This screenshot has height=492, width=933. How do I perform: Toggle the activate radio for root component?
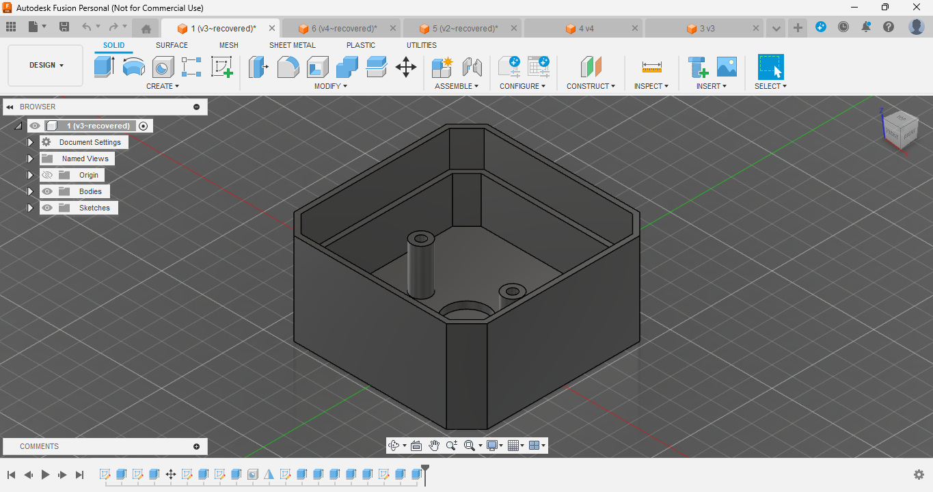click(x=143, y=126)
